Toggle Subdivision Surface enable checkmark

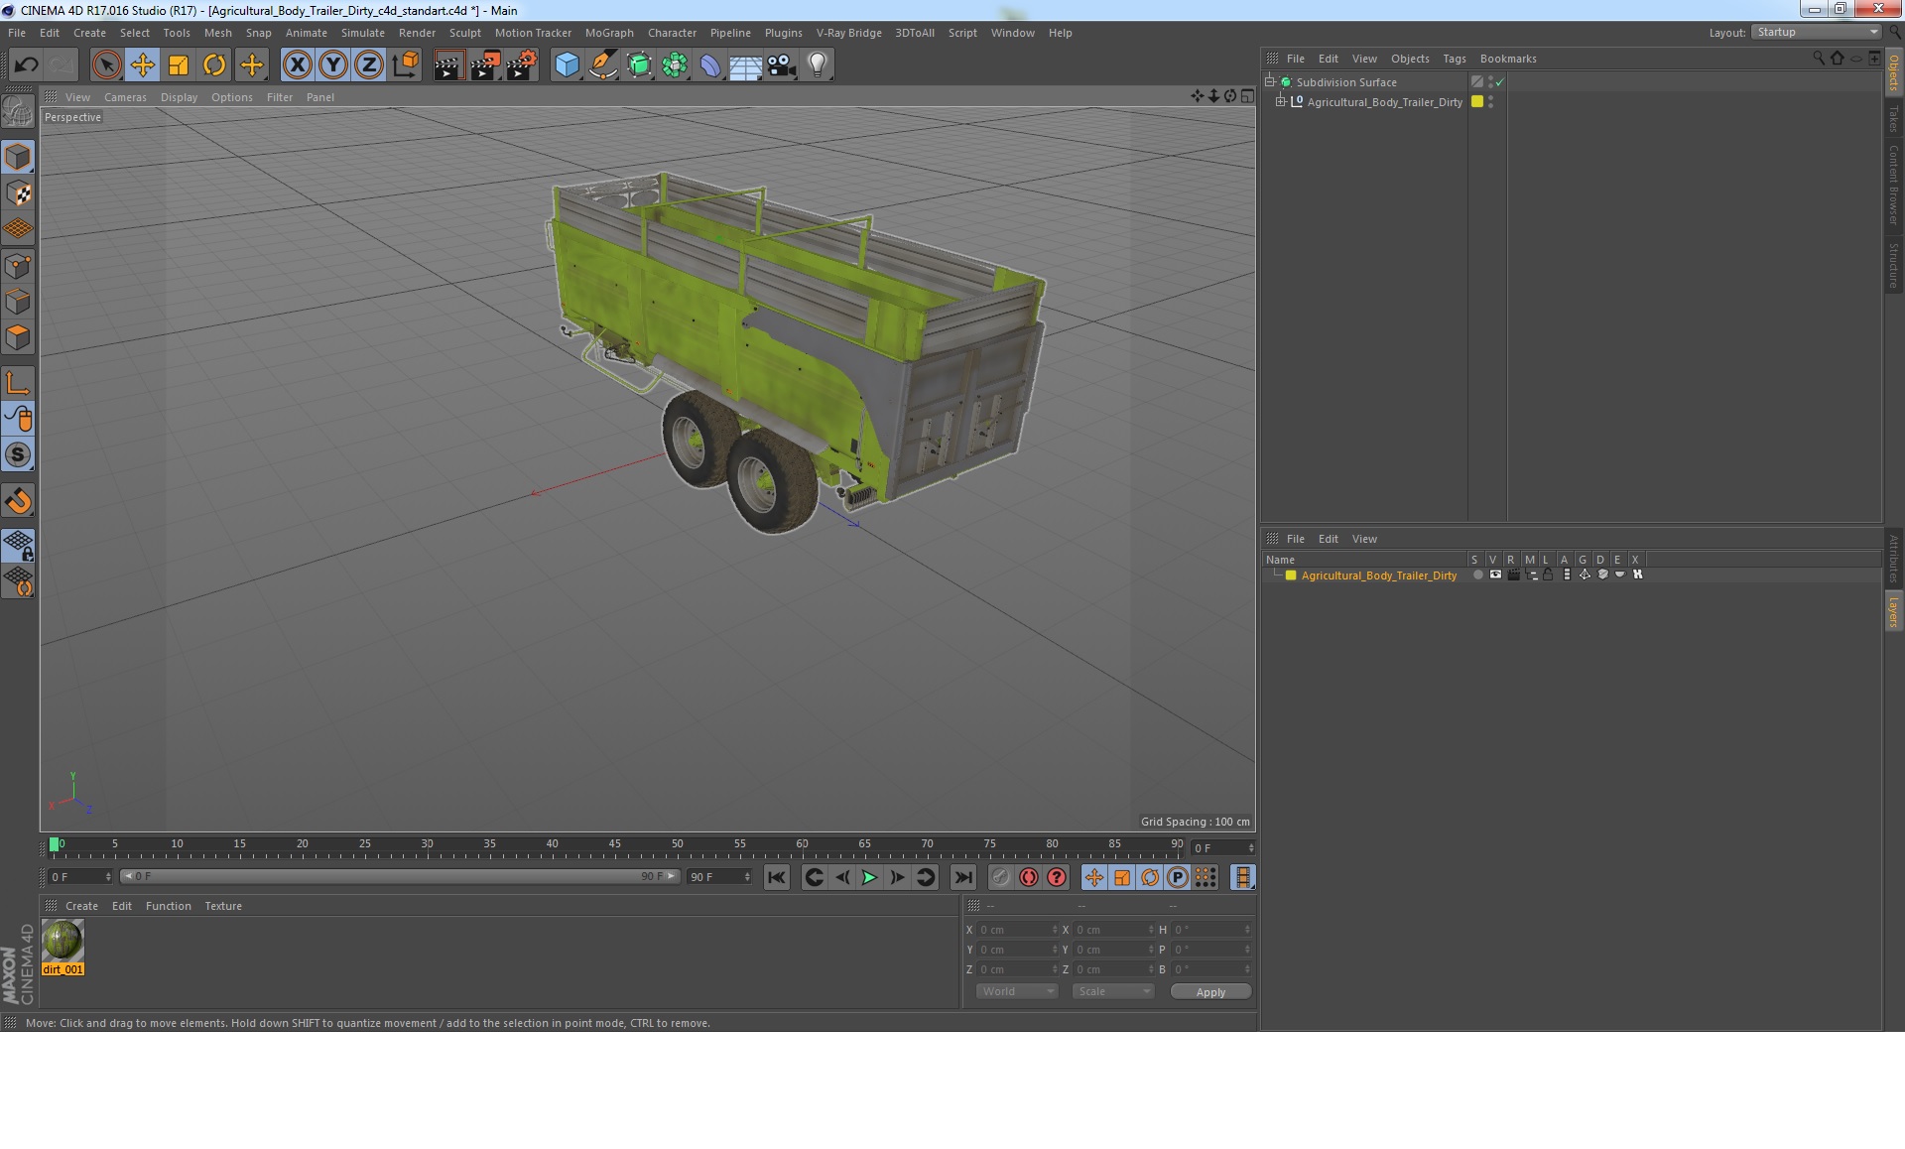(1500, 82)
